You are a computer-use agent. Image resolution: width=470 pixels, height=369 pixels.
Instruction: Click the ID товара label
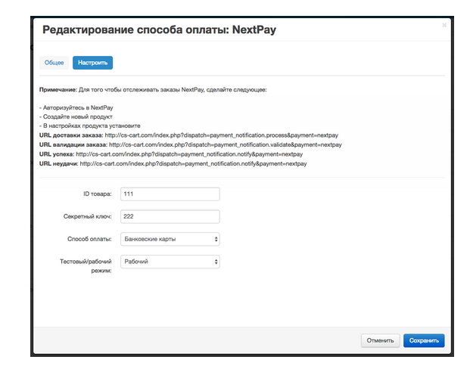tap(97, 194)
